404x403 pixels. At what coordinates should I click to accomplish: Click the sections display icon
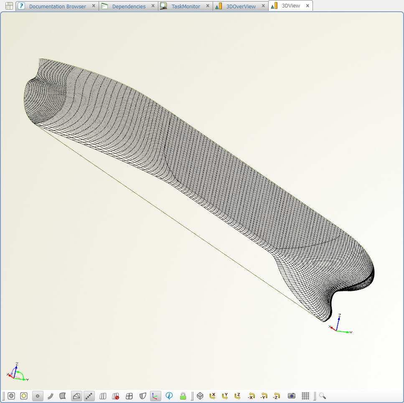103,396
